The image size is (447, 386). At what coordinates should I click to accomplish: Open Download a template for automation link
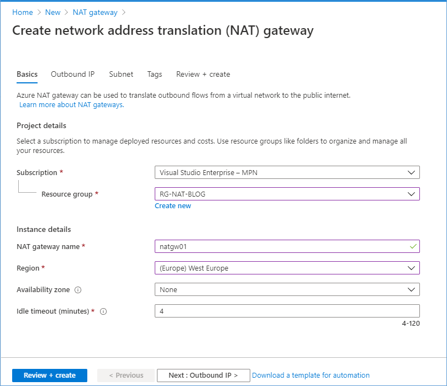[311, 375]
